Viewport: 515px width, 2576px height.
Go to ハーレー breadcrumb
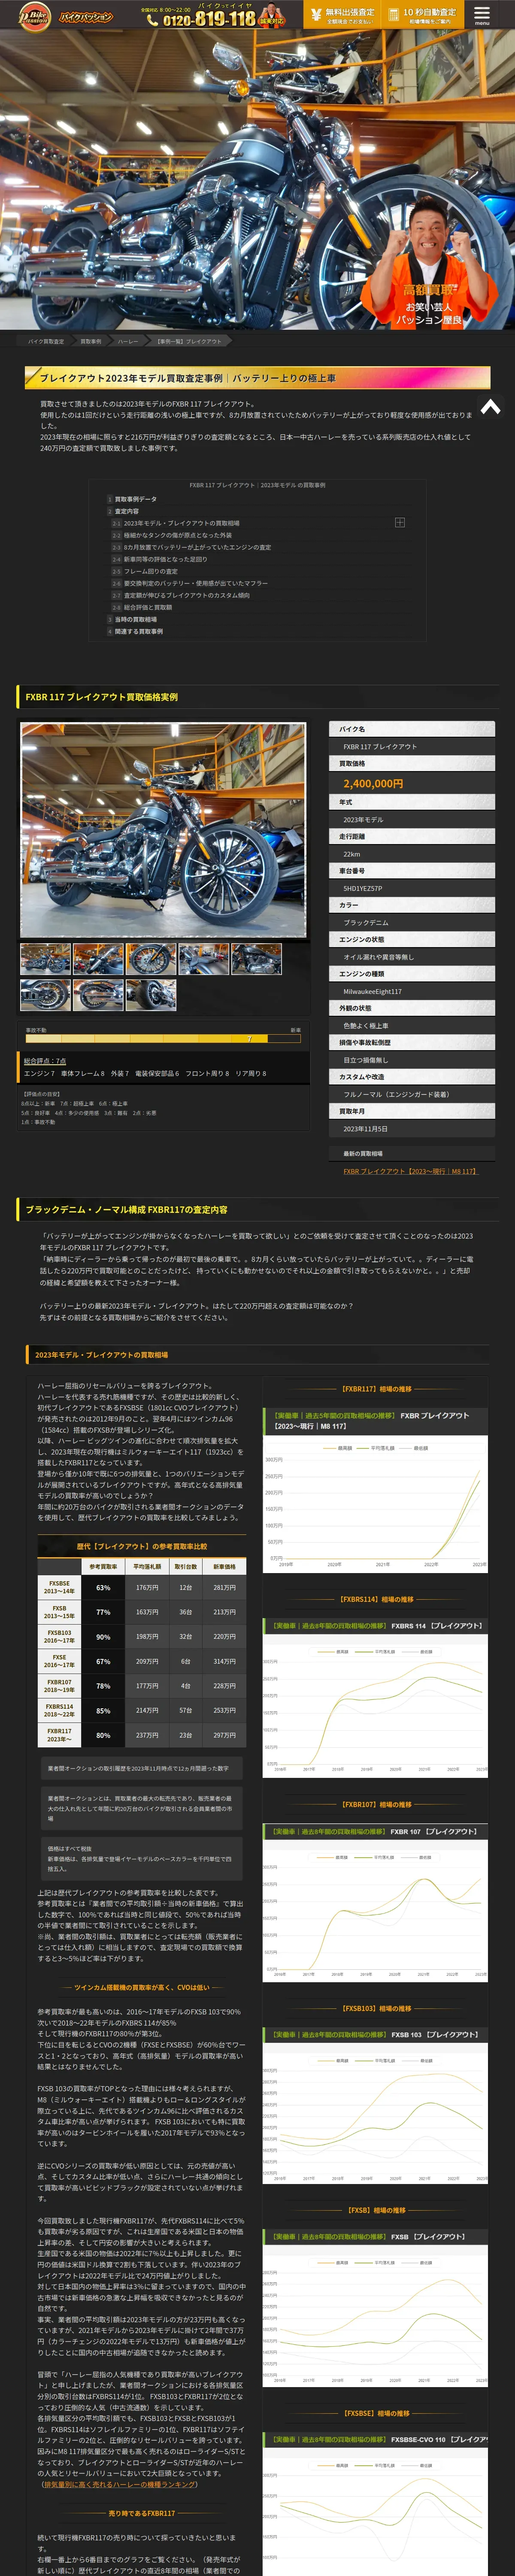tap(128, 341)
